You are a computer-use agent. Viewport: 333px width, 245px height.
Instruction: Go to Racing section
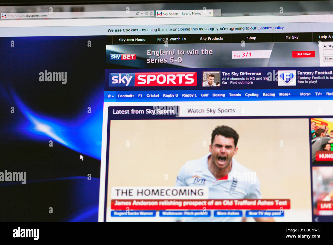pyautogui.click(x=269, y=95)
